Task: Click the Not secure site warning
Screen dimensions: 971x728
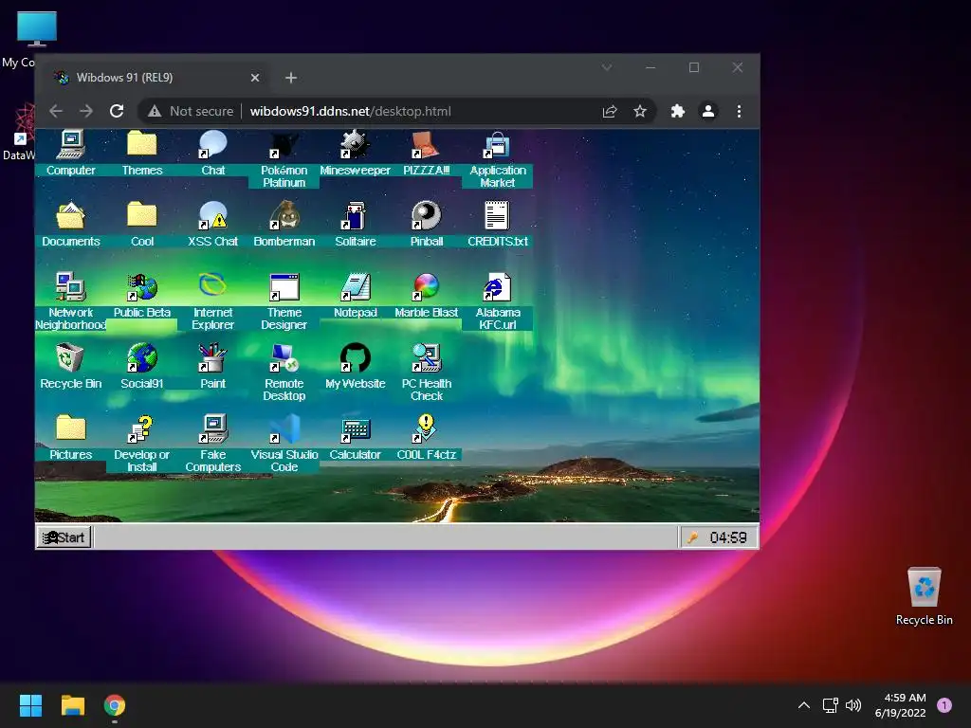Action: (x=191, y=112)
